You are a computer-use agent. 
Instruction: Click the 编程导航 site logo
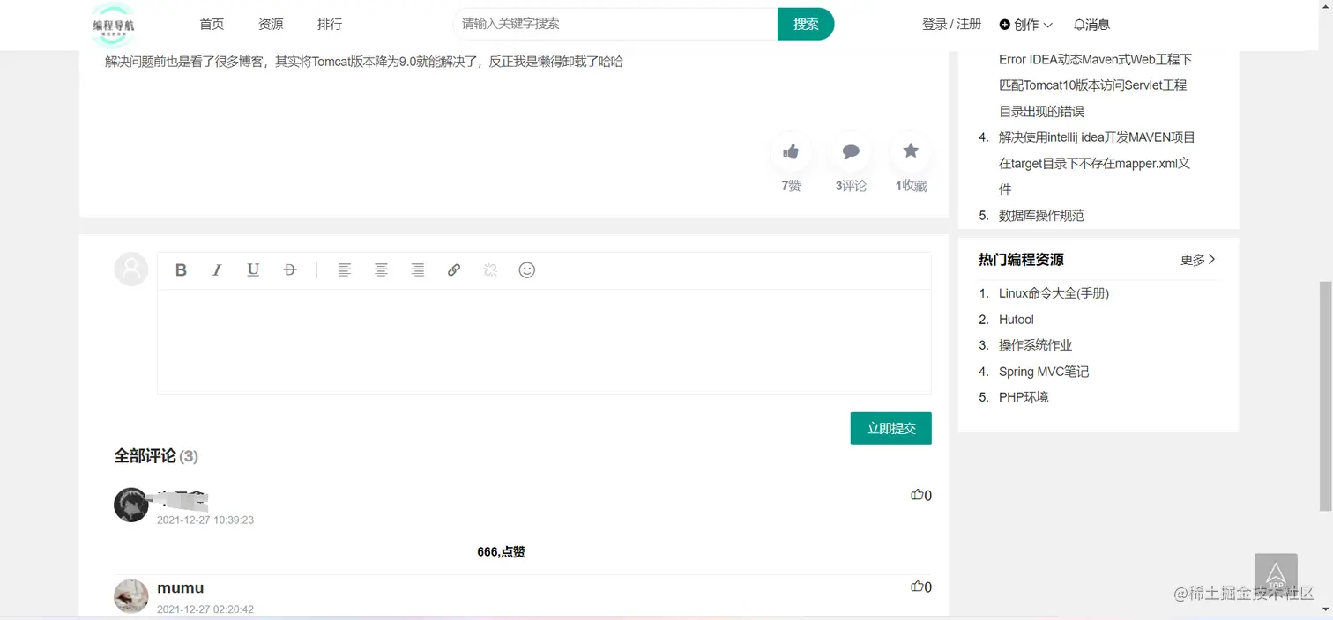click(x=114, y=25)
